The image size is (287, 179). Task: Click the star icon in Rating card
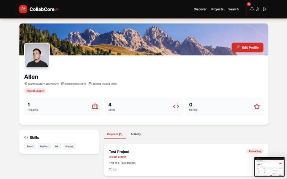coord(257,107)
